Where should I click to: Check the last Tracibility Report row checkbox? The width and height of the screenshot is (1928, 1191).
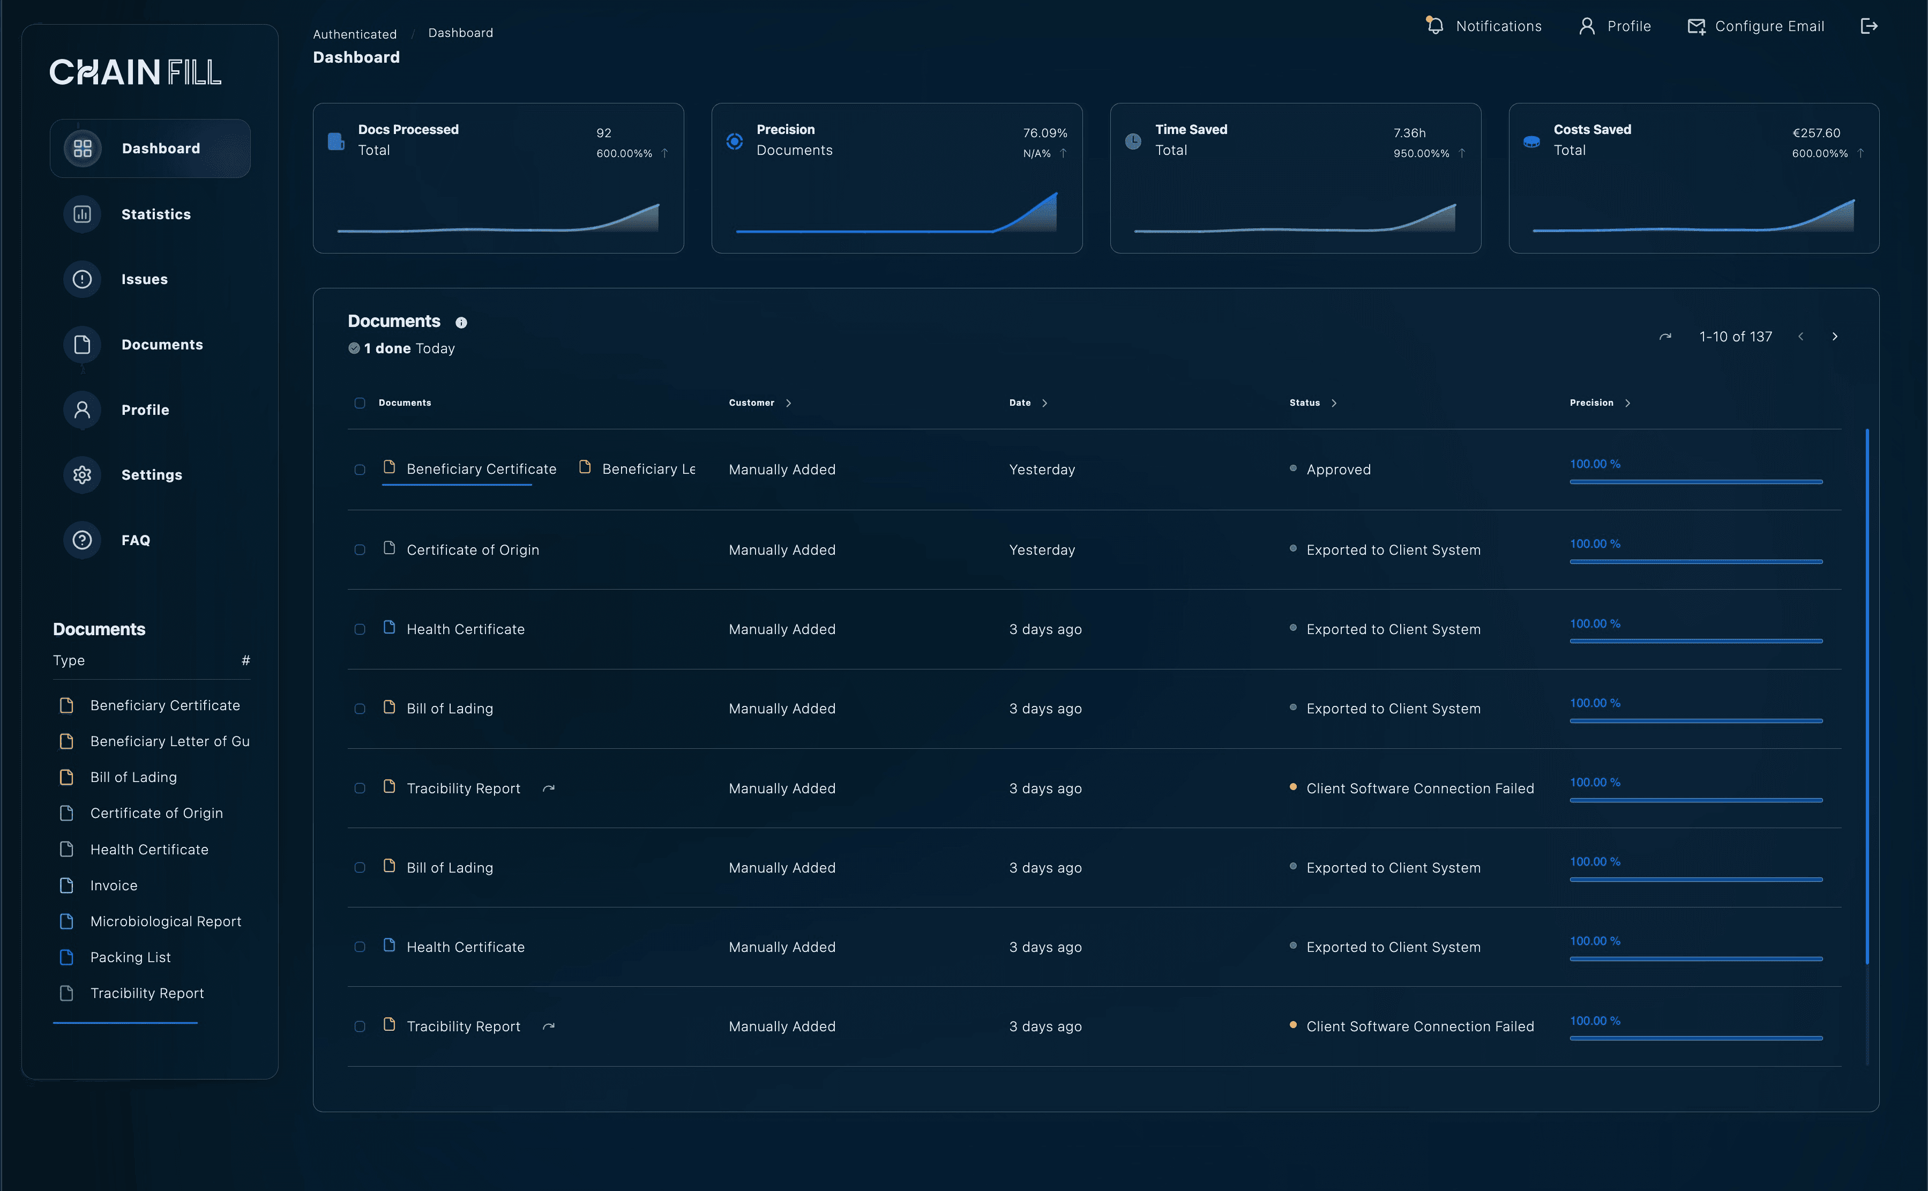[x=360, y=1026]
